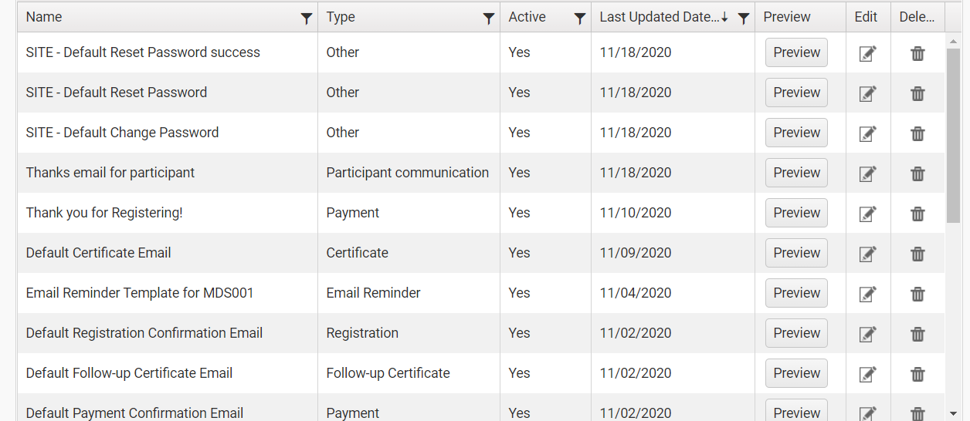Click the scroll down arrow of the table
The width and height of the screenshot is (970, 421).
click(x=954, y=413)
